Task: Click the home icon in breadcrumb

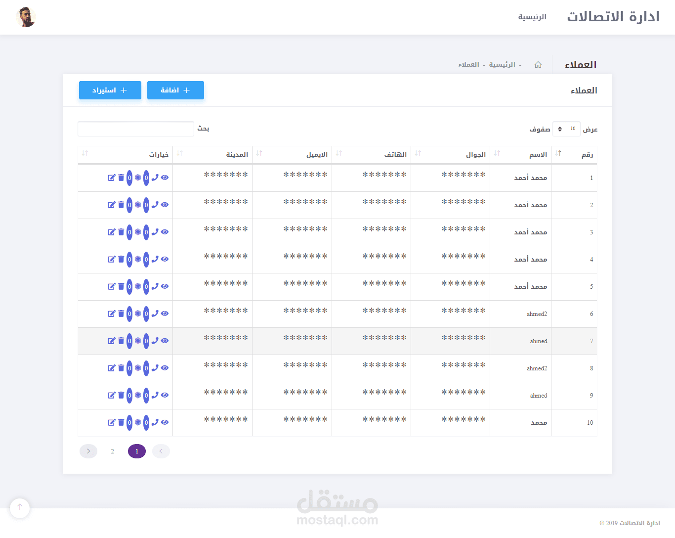Action: [x=538, y=65]
